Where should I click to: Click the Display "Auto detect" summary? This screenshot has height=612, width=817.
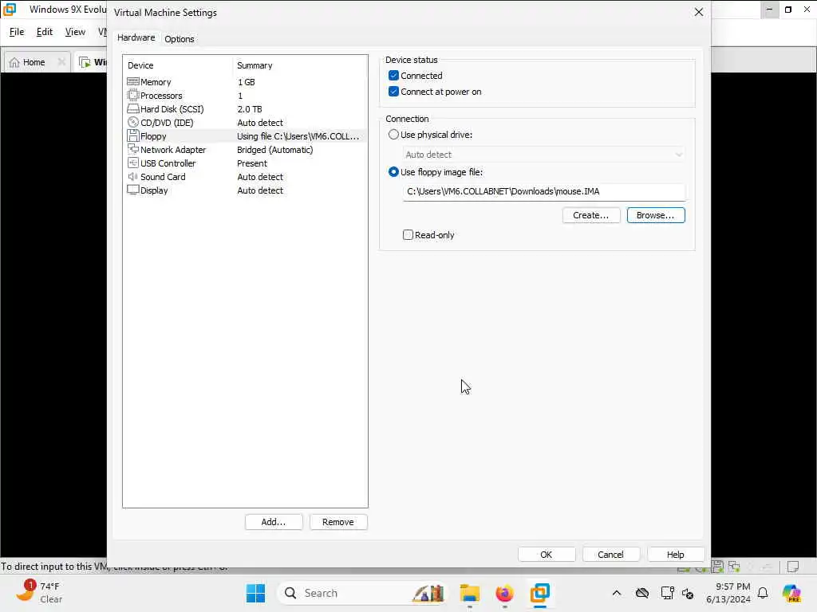coord(260,190)
